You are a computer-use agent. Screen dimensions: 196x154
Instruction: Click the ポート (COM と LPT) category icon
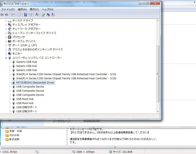[9, 45]
